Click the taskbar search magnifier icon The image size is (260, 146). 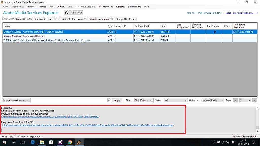coord(14,142)
